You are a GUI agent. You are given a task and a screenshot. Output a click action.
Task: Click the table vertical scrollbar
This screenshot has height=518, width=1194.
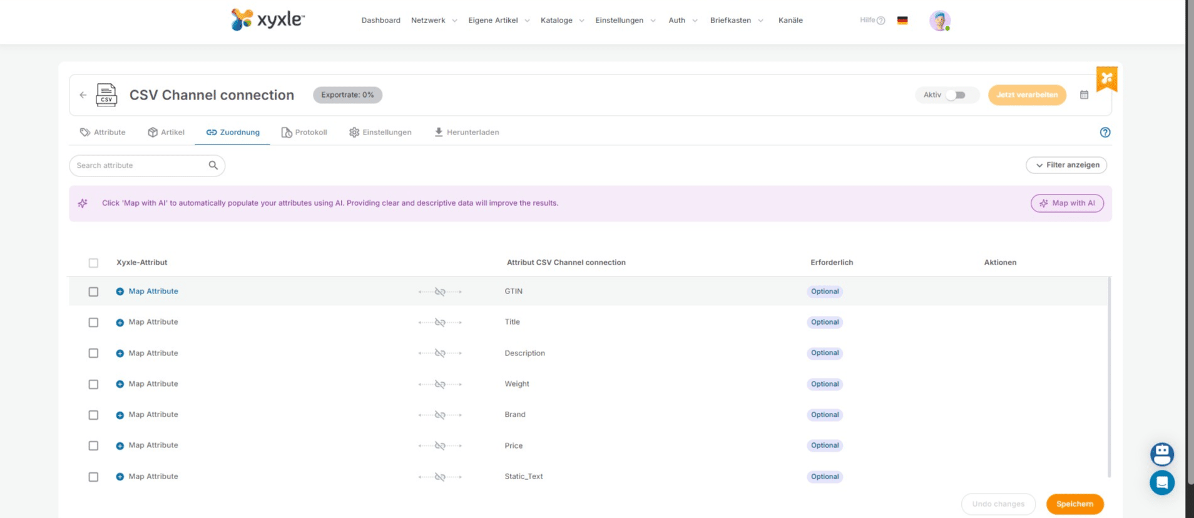1109,377
